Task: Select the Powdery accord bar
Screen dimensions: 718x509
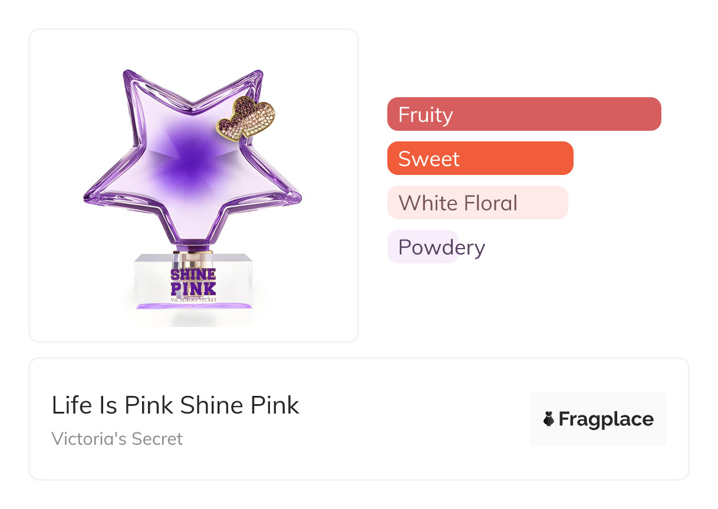Action: click(x=422, y=247)
